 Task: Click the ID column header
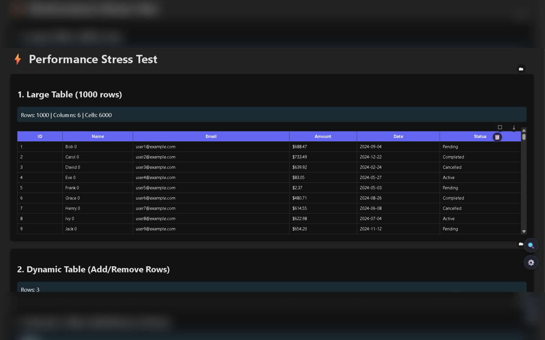click(40, 136)
